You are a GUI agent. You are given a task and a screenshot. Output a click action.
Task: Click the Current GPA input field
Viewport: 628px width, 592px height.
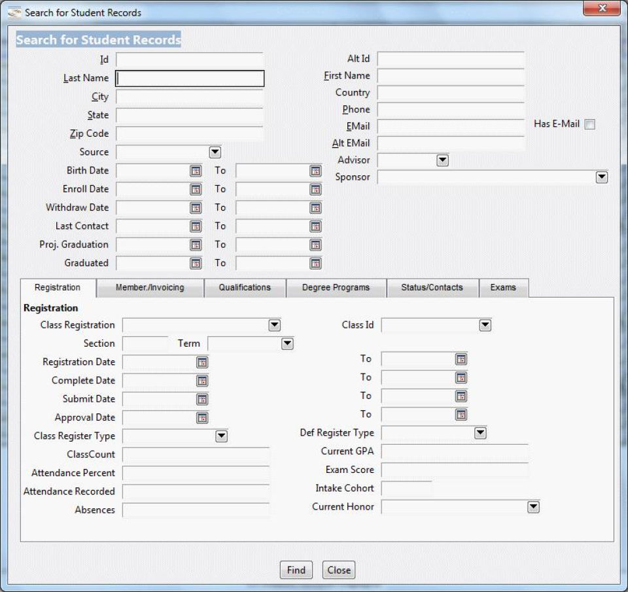(x=455, y=451)
